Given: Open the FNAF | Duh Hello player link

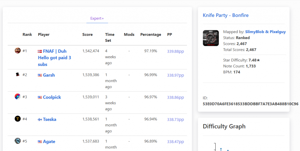Looking at the screenshot, I should [x=54, y=58].
